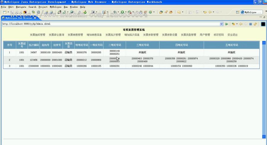Viewport: 267px width, 145px height.
Task: Click the Open Perspective icon
Action: tap(238, 12)
